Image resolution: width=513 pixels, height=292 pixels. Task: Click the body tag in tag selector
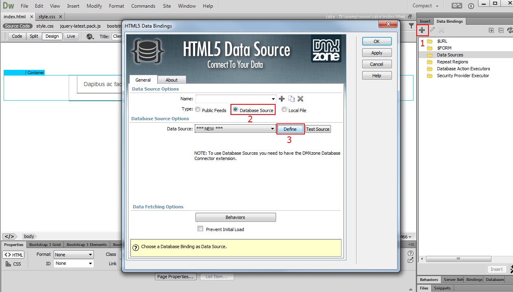point(29,236)
